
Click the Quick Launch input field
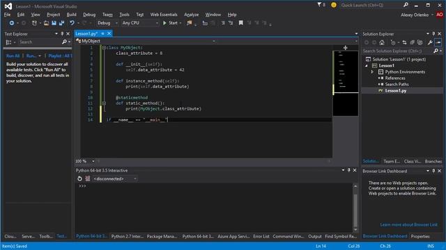point(371,5)
